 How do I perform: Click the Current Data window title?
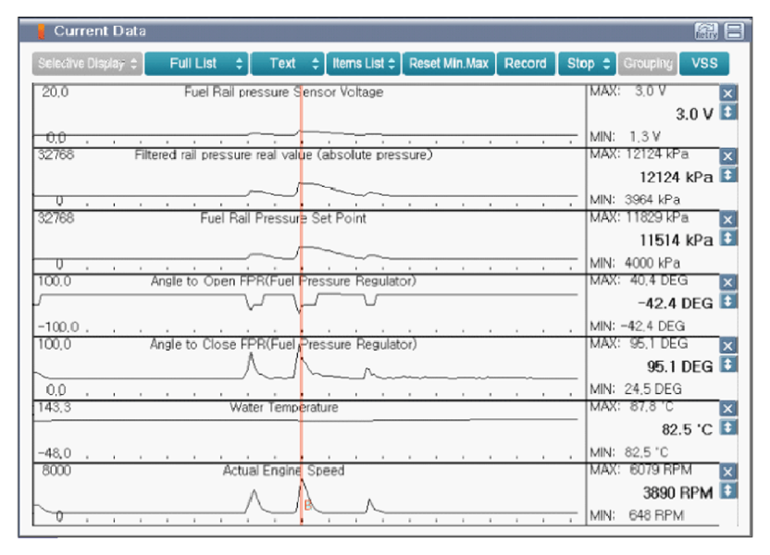(x=100, y=31)
